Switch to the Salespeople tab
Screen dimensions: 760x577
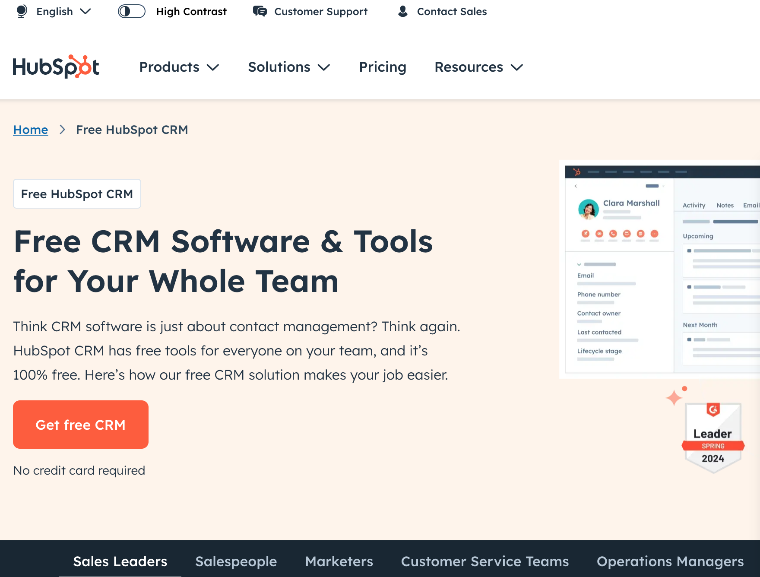(236, 561)
